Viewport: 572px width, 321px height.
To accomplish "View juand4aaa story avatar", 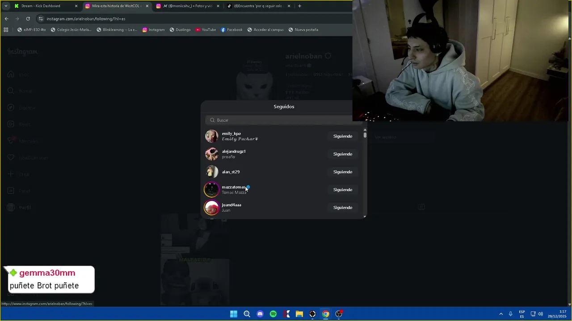I will pos(211,207).
